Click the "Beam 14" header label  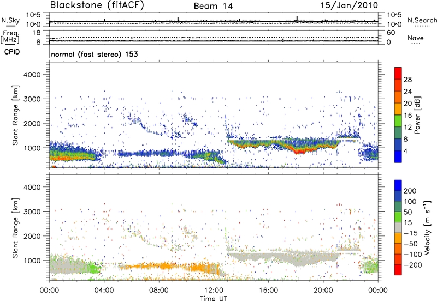(213, 6)
